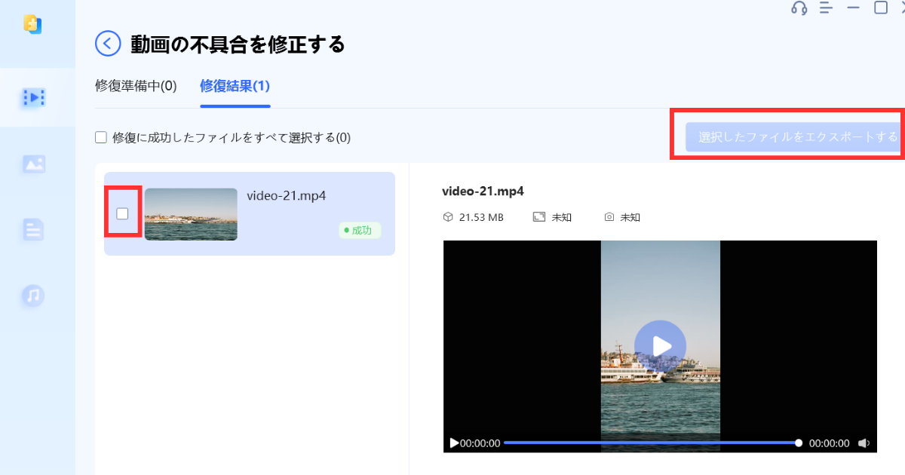Open customer support via headset icon

pyautogui.click(x=799, y=8)
